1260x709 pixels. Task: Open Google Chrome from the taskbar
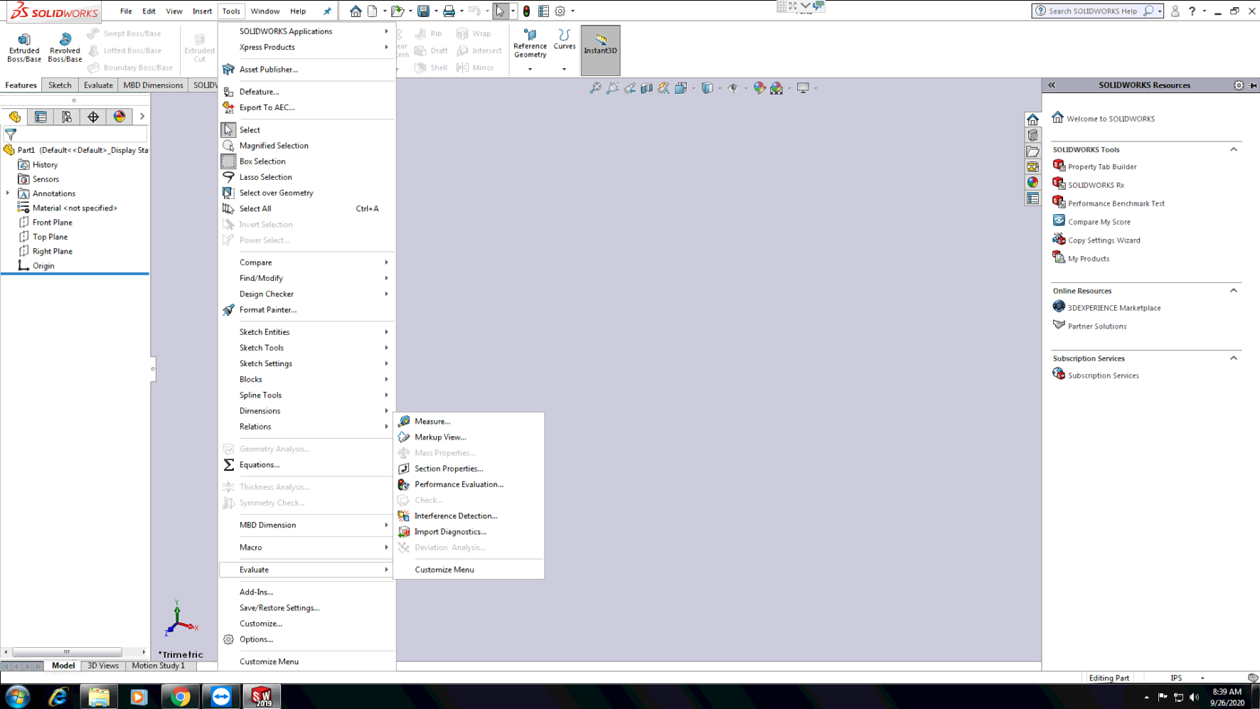[x=180, y=697]
